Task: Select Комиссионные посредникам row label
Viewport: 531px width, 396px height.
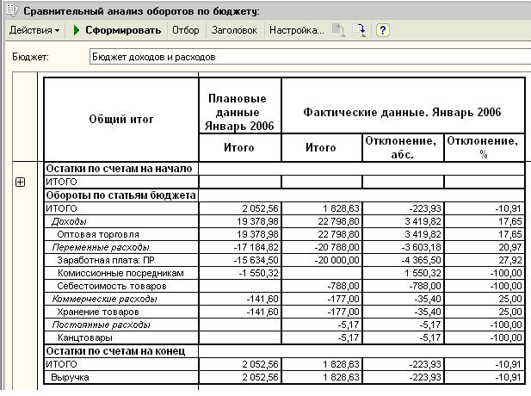Action: 120,273
